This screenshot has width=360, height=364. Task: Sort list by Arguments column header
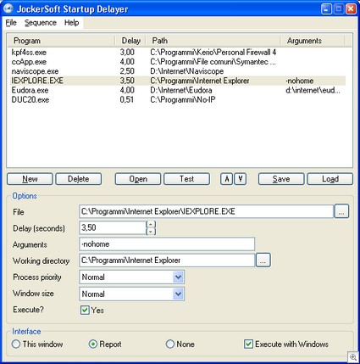313,41
